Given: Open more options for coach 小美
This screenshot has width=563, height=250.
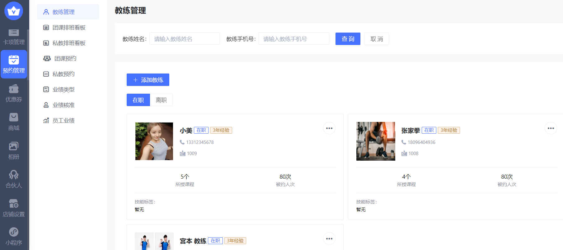Looking at the screenshot, I should tap(329, 128).
